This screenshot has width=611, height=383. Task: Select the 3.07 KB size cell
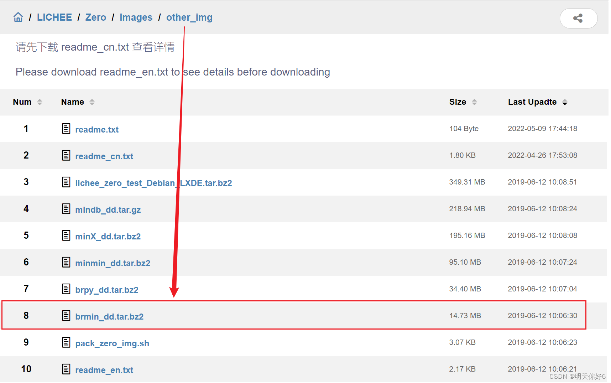pos(463,342)
